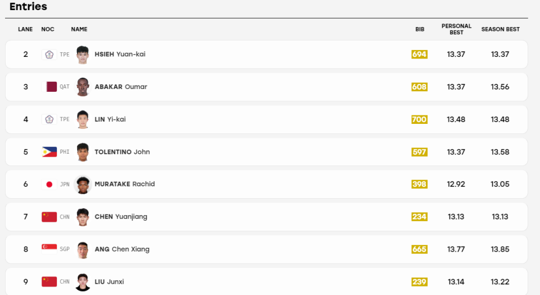Click the NOC column header
The width and height of the screenshot is (540, 295).
pos(48,29)
